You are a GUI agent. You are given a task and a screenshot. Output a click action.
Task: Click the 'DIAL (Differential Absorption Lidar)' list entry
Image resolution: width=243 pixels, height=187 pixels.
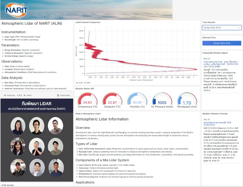coord(134,149)
